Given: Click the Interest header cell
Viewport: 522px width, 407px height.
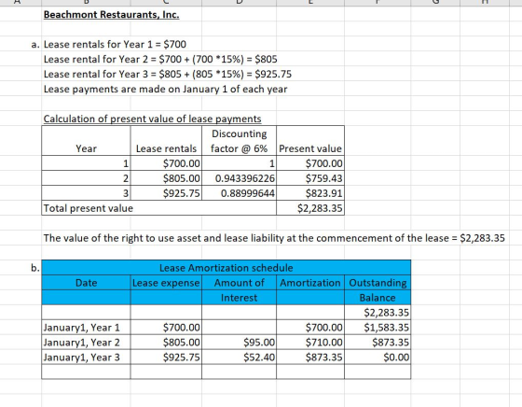Looking at the screenshot, I should 239,298.
